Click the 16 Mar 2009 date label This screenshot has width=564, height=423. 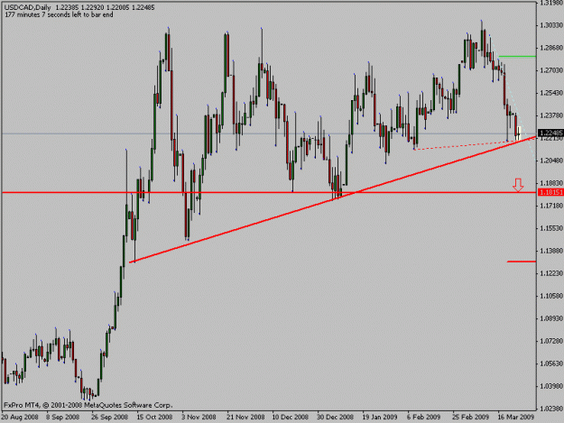point(516,417)
